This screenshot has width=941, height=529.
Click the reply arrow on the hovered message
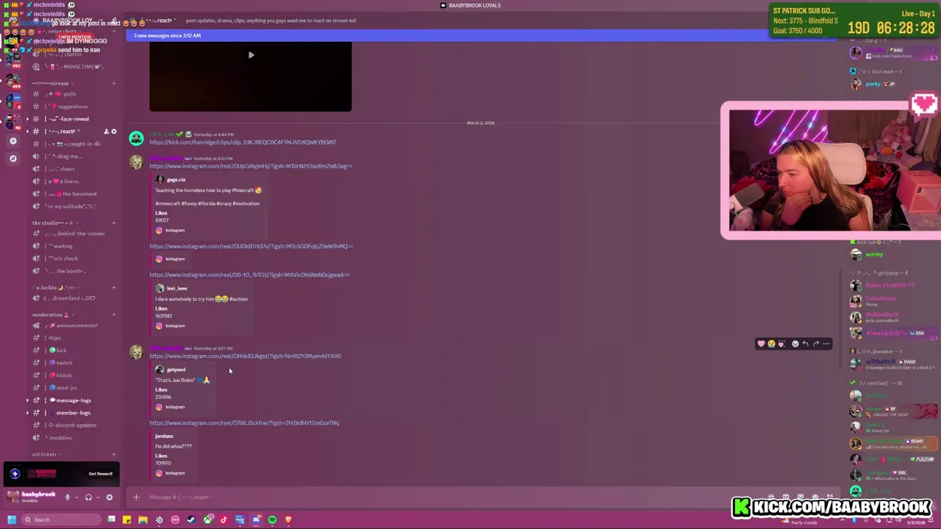[x=805, y=344]
